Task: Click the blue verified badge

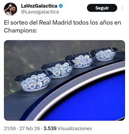Action: (61, 6)
